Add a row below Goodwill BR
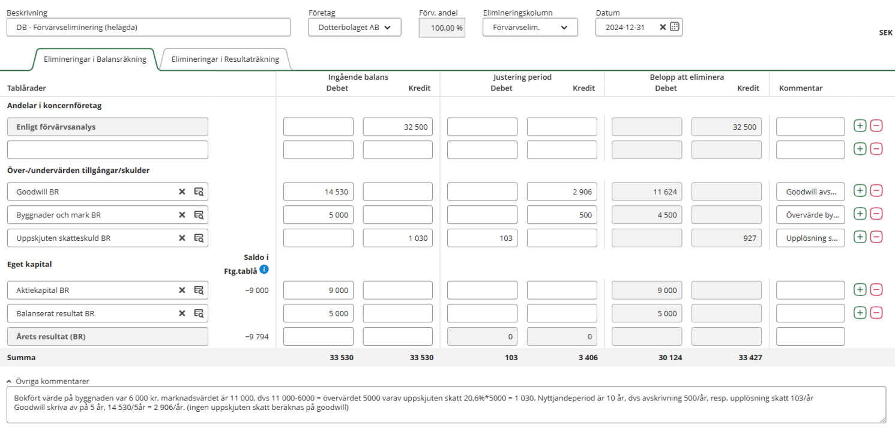The height and width of the screenshot is (428, 895). point(860,191)
